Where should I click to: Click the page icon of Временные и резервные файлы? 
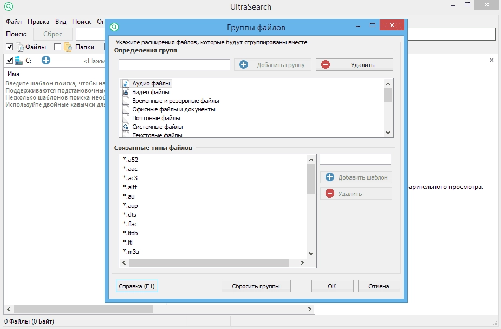pyautogui.click(x=126, y=101)
